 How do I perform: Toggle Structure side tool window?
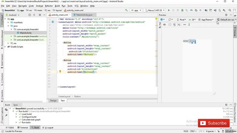coord(2,79)
